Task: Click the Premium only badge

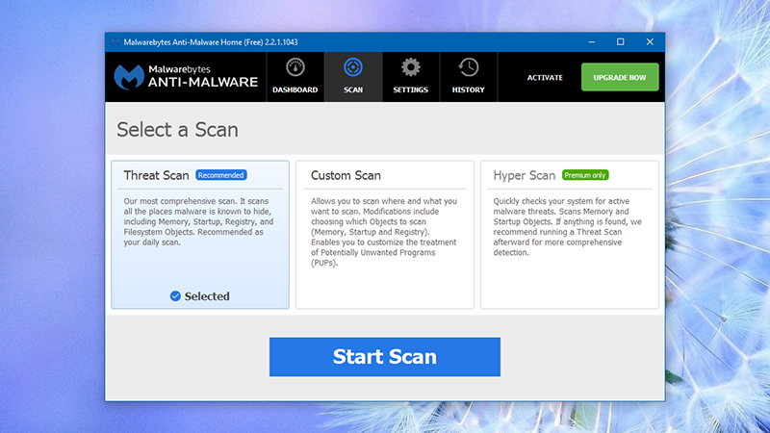Action: 585,175
